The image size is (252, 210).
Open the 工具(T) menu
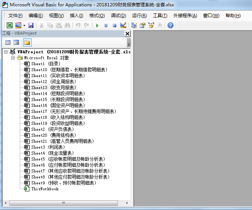point(160,16)
